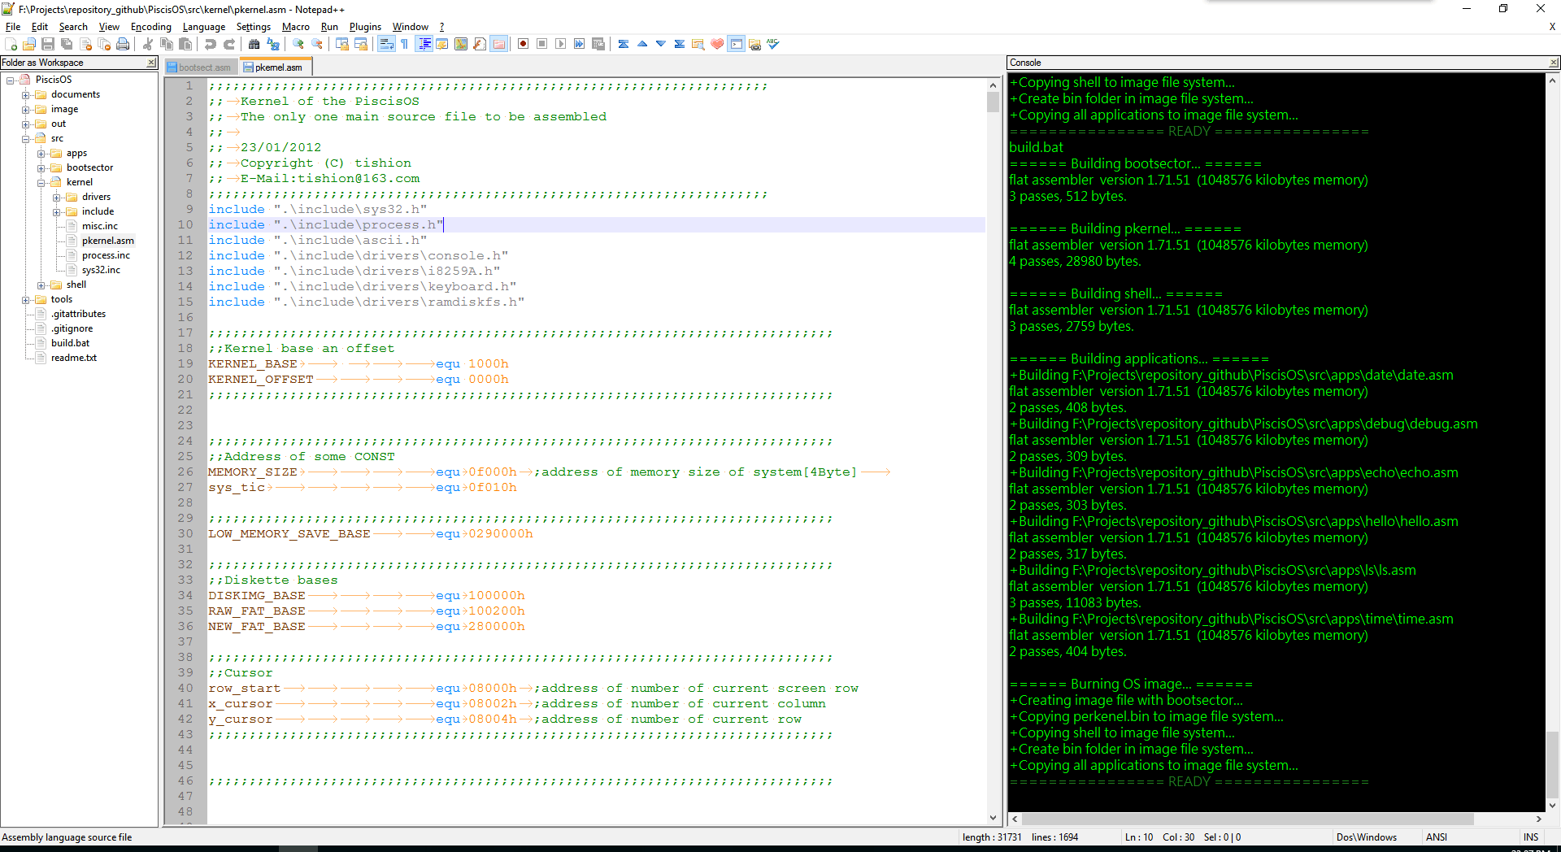Collapse the src folder
Viewport: 1561px width, 852px height.
tap(26, 138)
